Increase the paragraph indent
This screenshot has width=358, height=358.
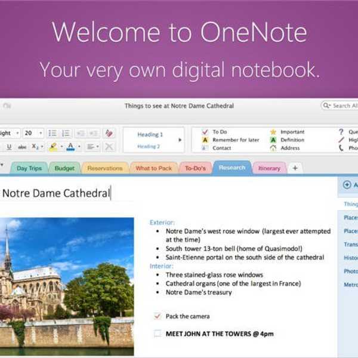point(94,133)
